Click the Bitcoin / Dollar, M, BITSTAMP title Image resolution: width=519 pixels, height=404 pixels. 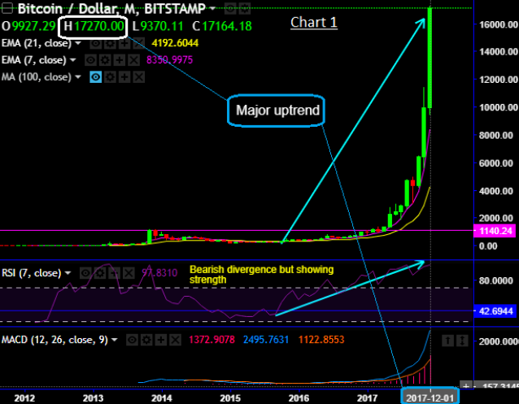tap(111, 9)
